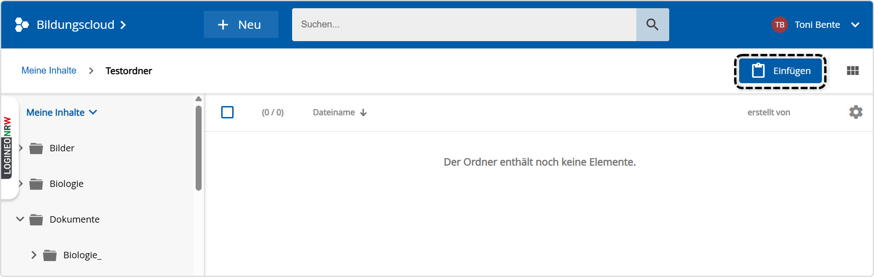Collapse the Dokumente folder
Image resolution: width=874 pixels, height=277 pixels.
click(x=20, y=219)
